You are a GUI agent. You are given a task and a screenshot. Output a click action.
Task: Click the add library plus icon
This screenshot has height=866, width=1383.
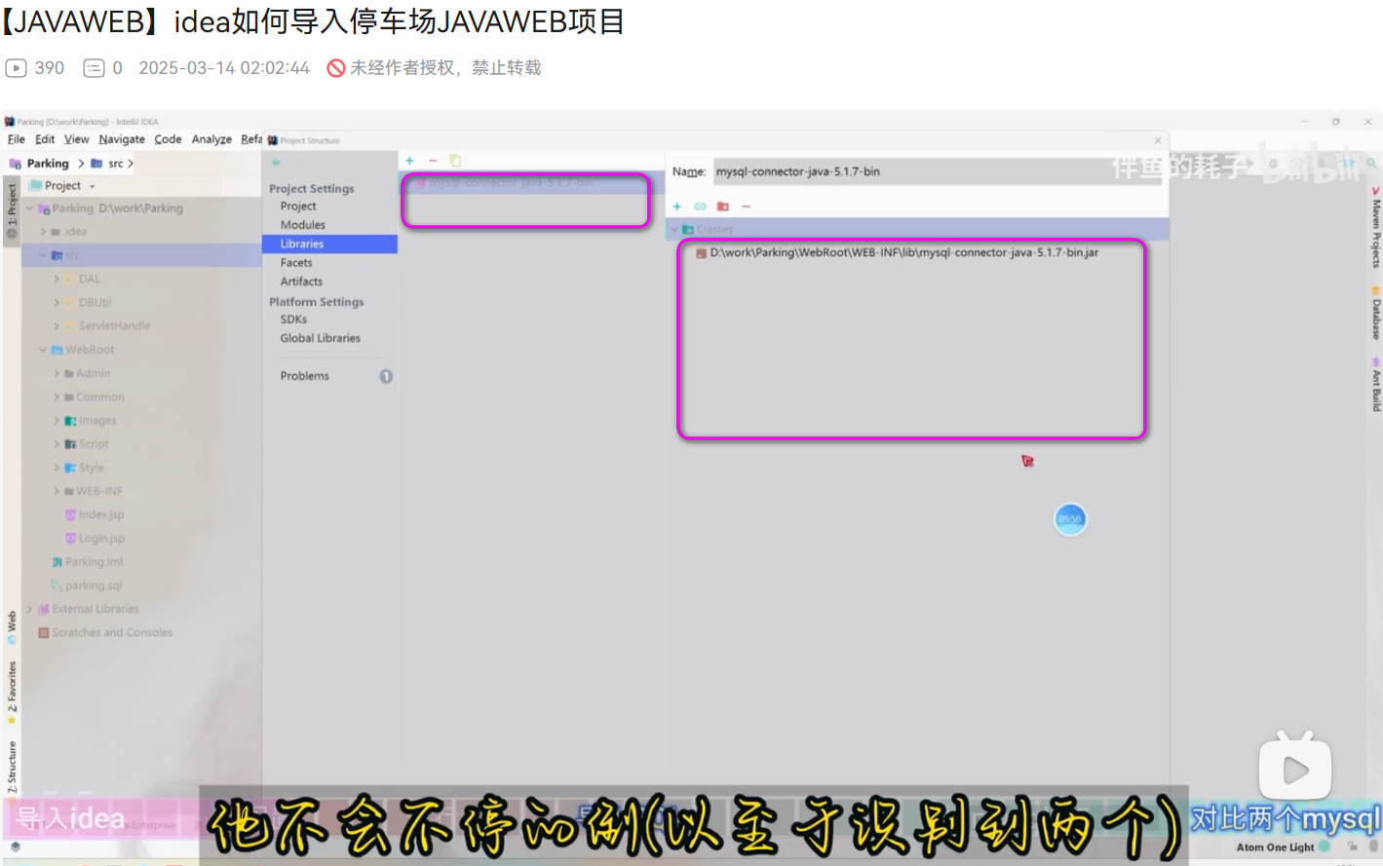tap(410, 161)
